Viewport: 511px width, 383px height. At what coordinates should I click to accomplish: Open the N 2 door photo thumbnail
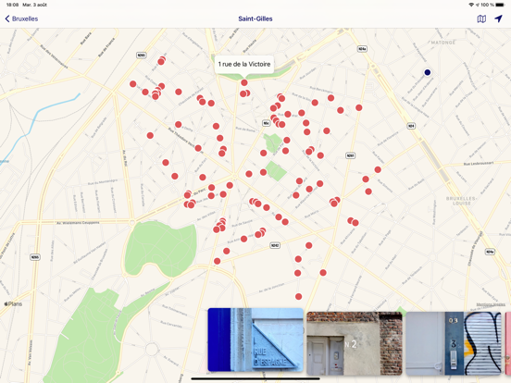tap(355, 343)
